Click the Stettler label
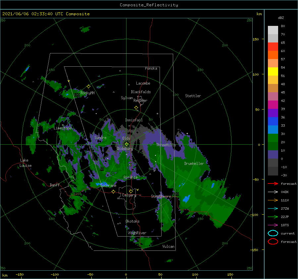The height and width of the screenshot is (279, 298). 193,96
